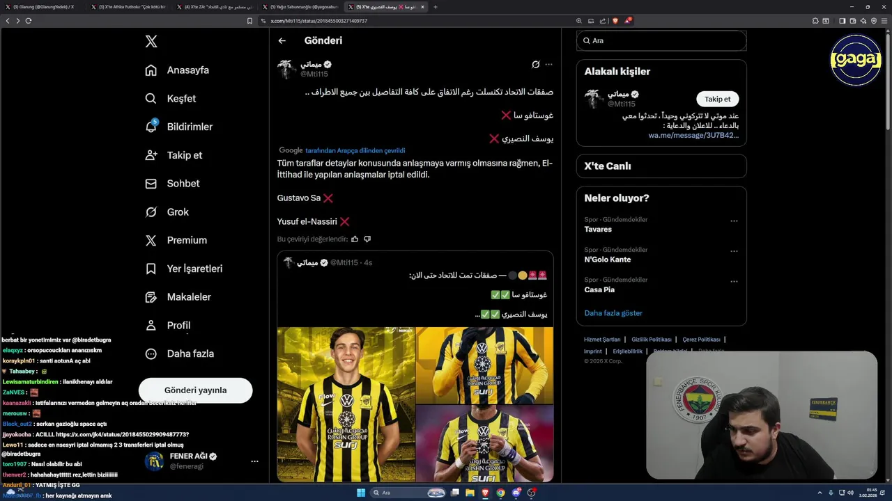Switch to the X'te ZA browser tab
892x501 pixels.
click(215, 7)
